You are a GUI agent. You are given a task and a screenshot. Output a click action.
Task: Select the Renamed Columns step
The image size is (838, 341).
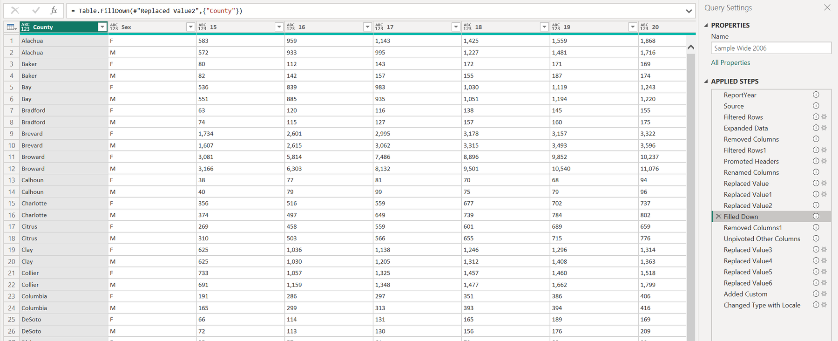pyautogui.click(x=751, y=172)
